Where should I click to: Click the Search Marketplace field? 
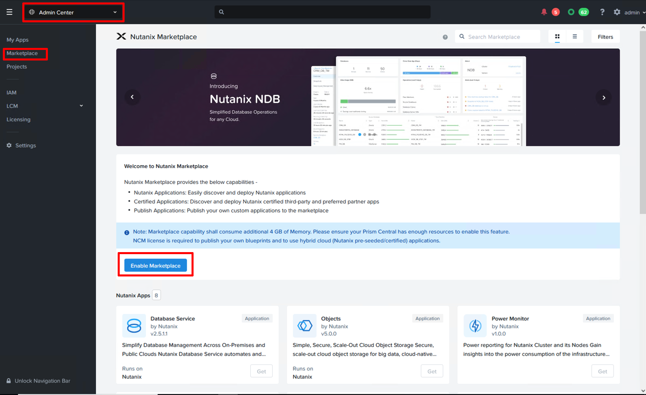point(497,37)
